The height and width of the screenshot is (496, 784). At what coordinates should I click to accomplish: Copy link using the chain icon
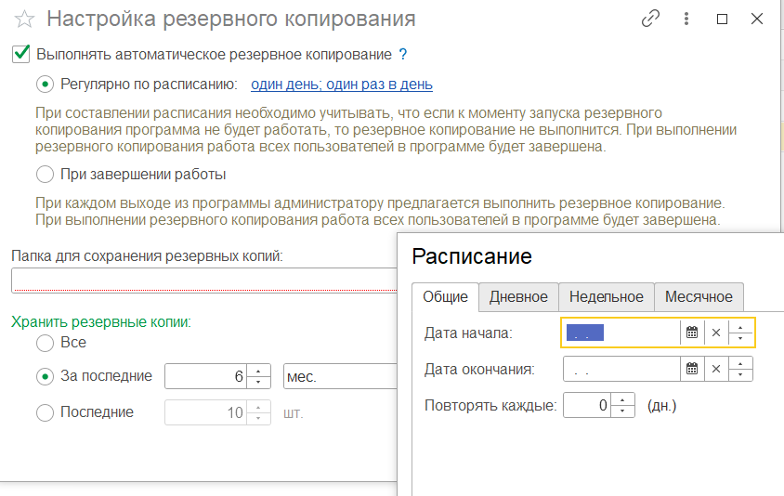[650, 19]
